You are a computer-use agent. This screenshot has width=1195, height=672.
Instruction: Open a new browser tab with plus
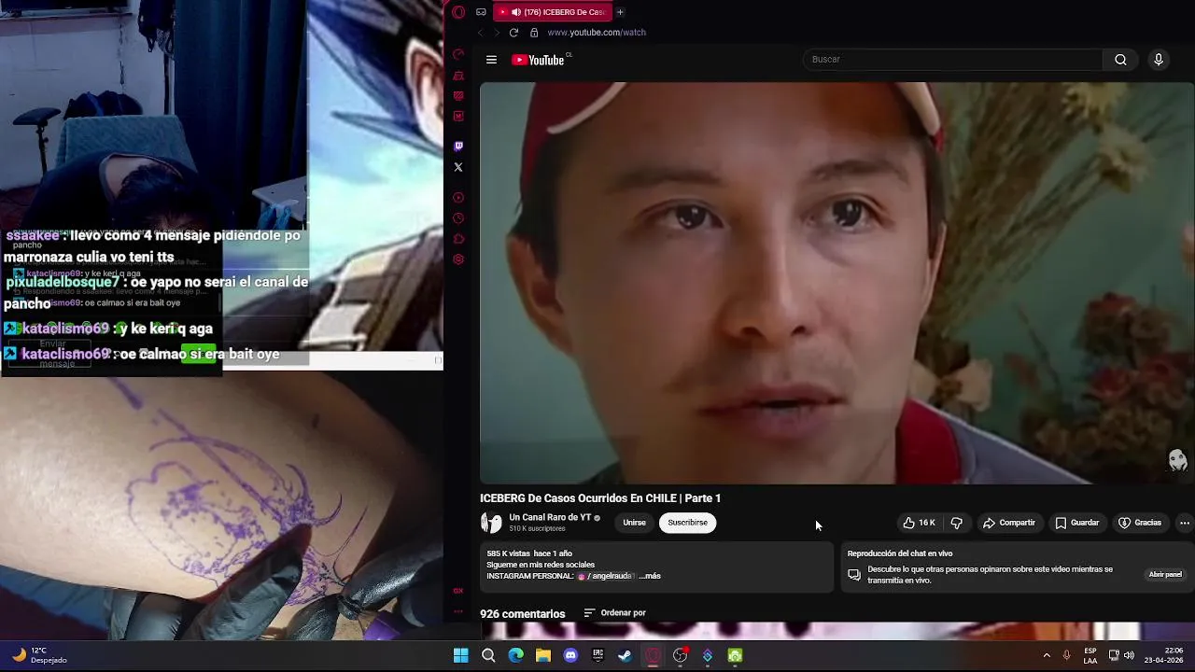coord(620,12)
